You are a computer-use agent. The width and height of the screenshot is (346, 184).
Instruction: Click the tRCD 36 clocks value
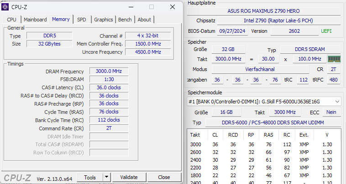tap(109, 96)
